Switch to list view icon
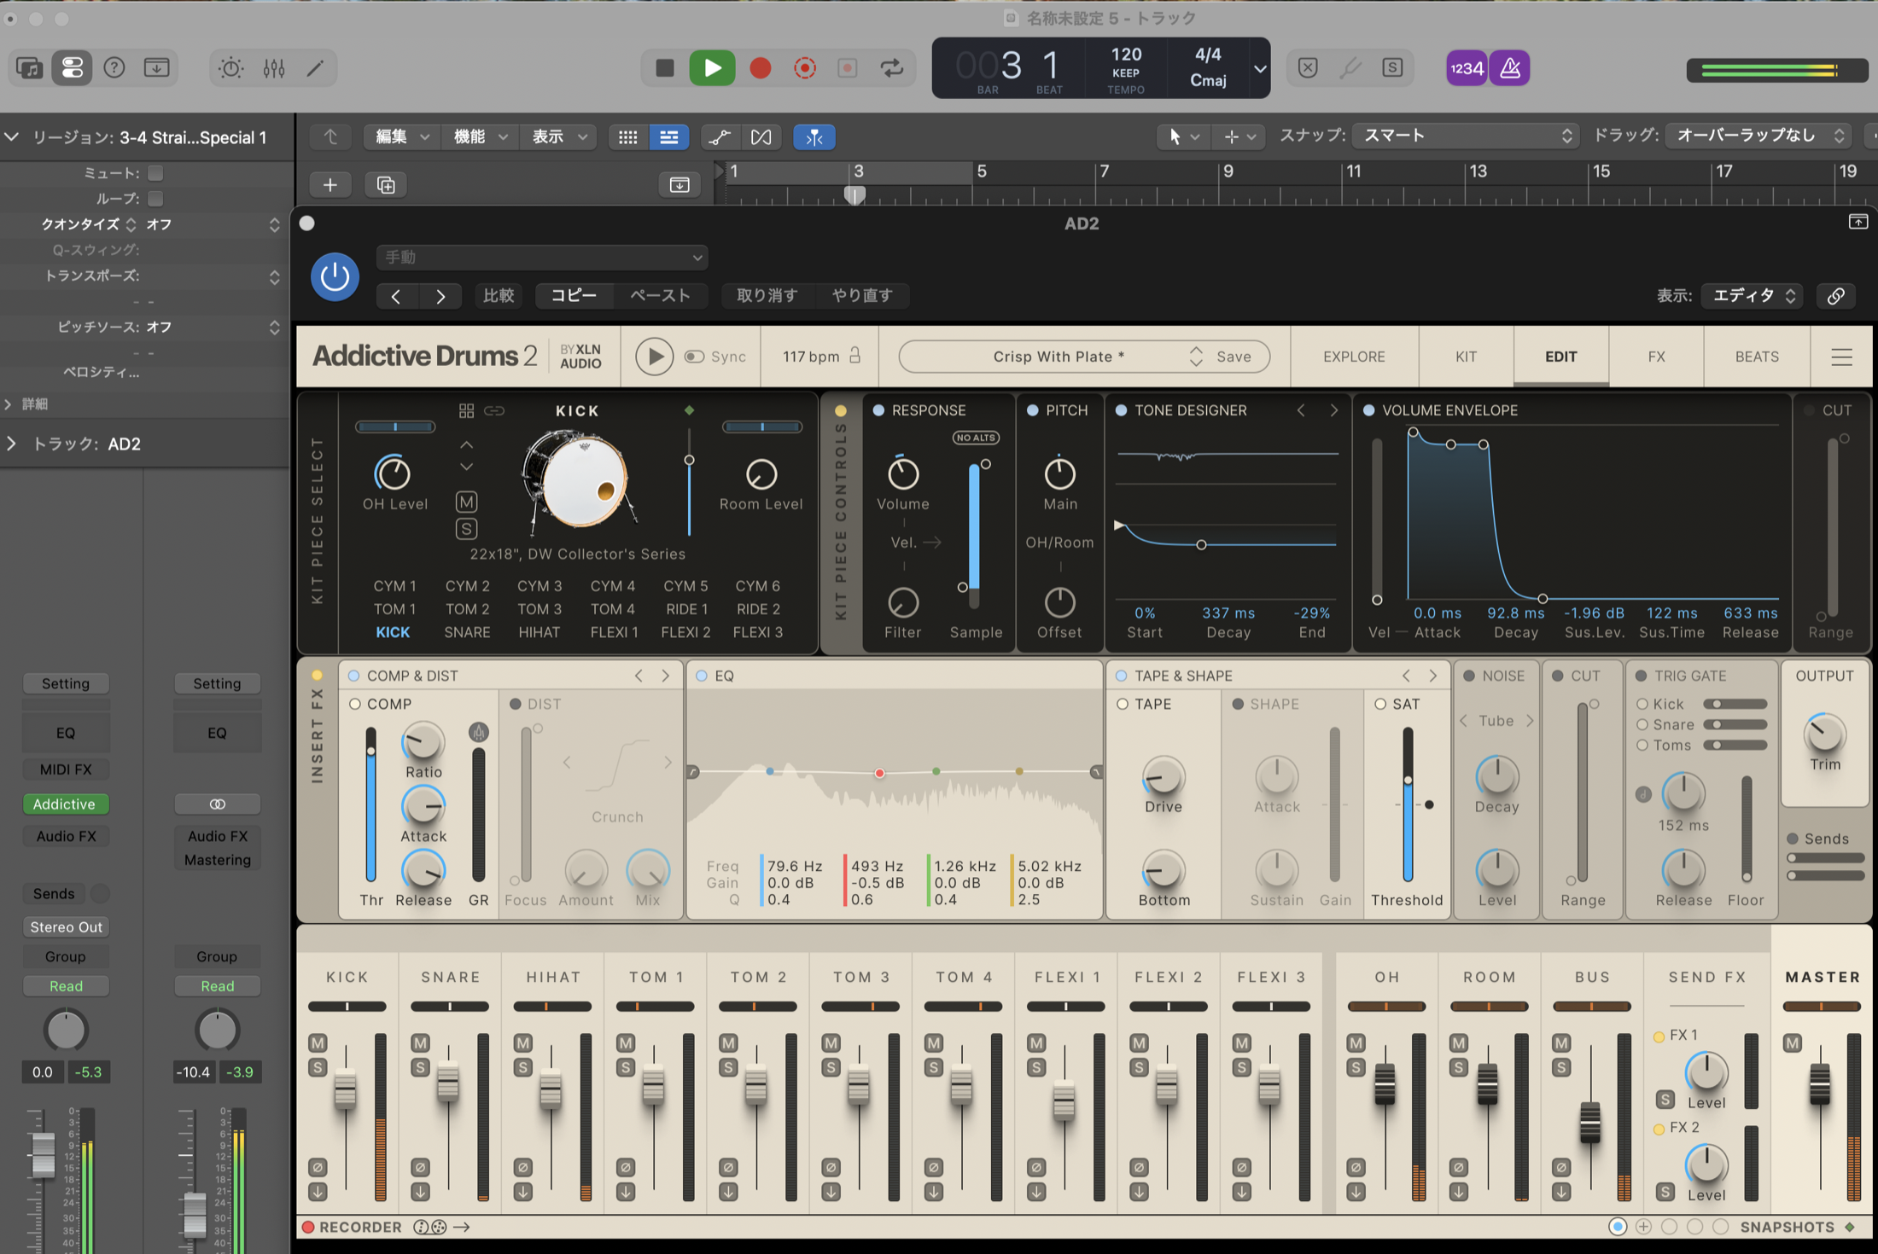Image resolution: width=1878 pixels, height=1254 pixels. coord(669,136)
